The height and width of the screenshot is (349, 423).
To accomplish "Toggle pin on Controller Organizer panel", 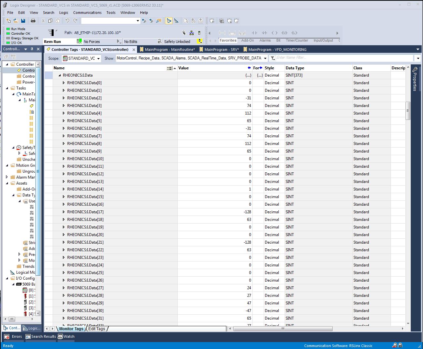I will (x=32, y=49).
